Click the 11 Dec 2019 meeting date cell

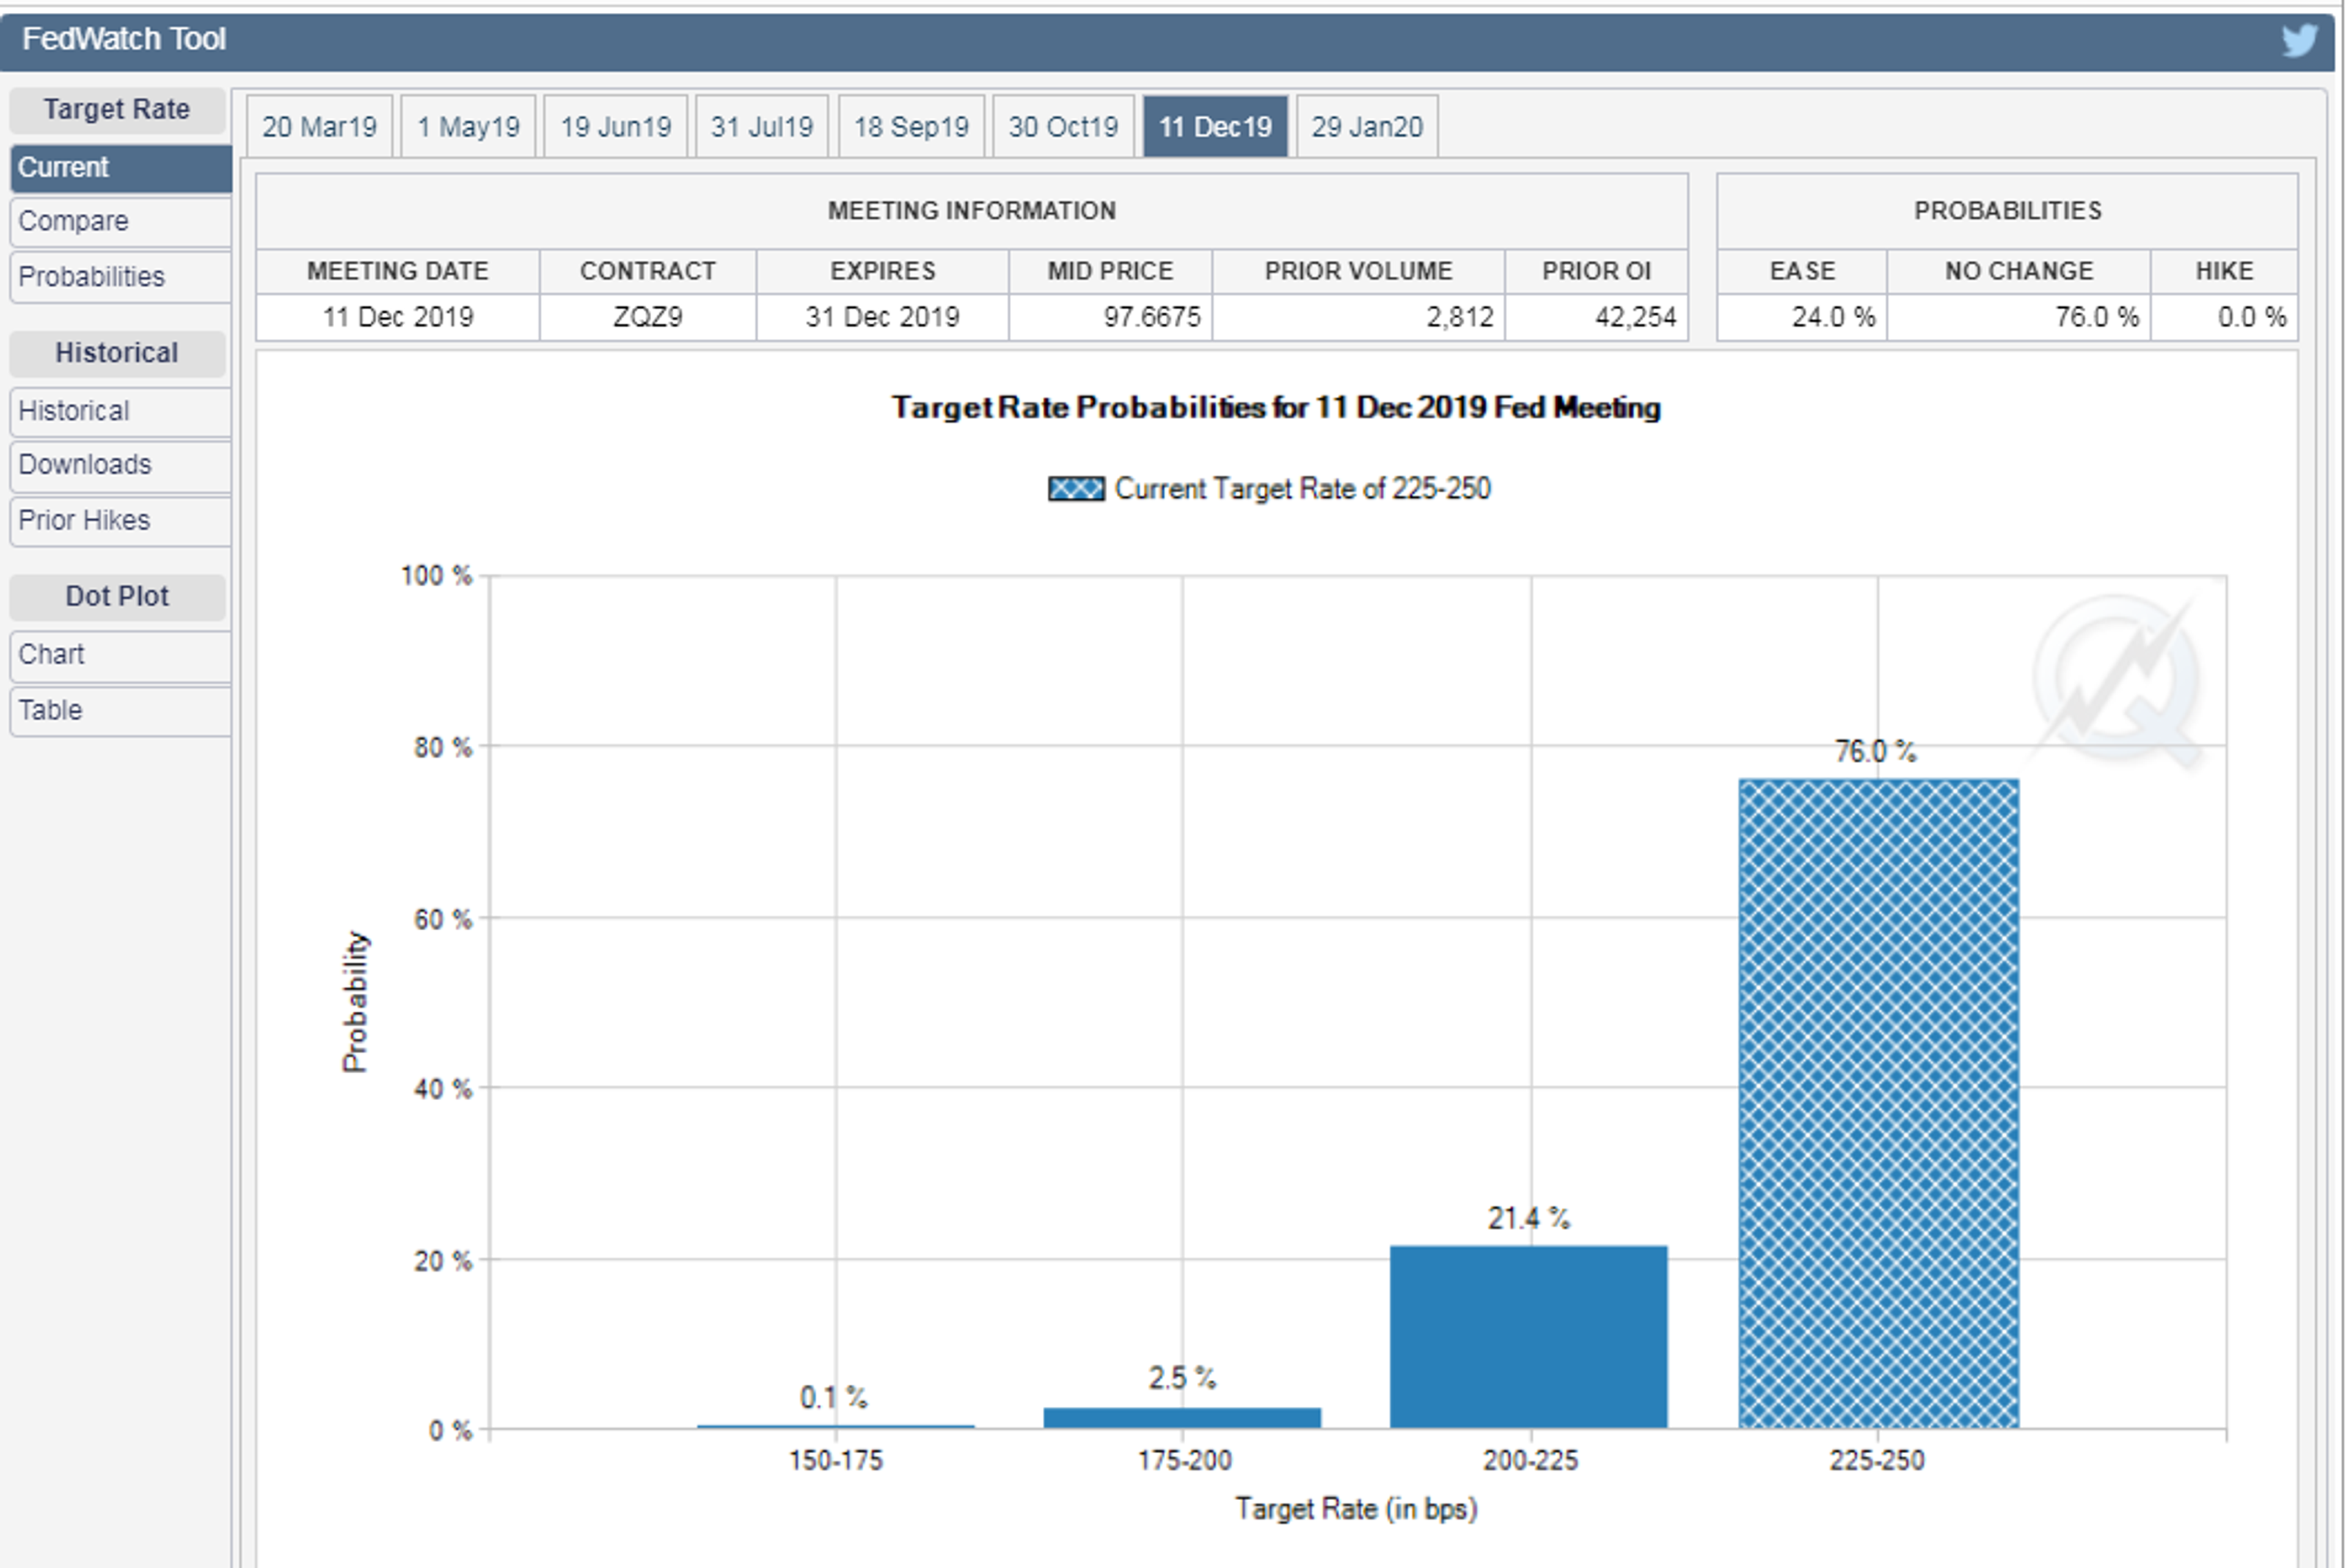(398, 318)
